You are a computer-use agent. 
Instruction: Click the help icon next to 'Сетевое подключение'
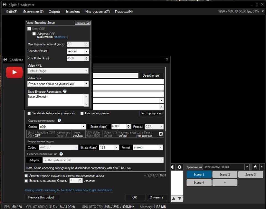point(61,154)
